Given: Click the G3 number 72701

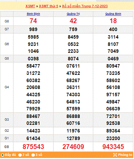Looking at the screenshot, I should [113, 116].
